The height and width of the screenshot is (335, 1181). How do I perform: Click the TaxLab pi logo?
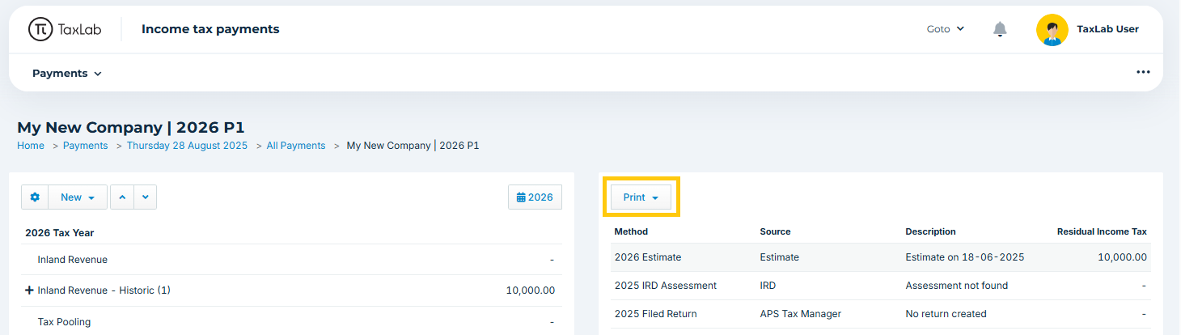coord(40,29)
